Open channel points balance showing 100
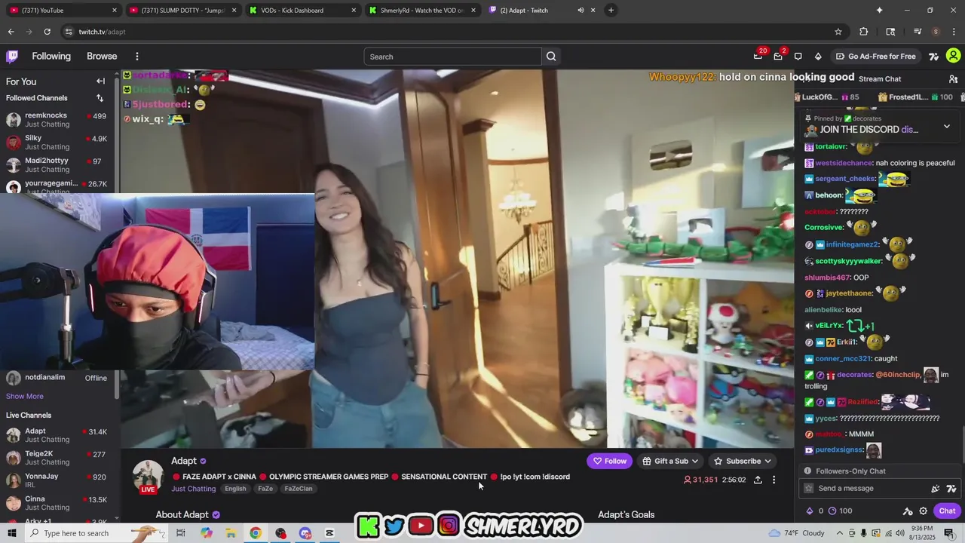The height and width of the screenshot is (543, 965). (x=841, y=511)
